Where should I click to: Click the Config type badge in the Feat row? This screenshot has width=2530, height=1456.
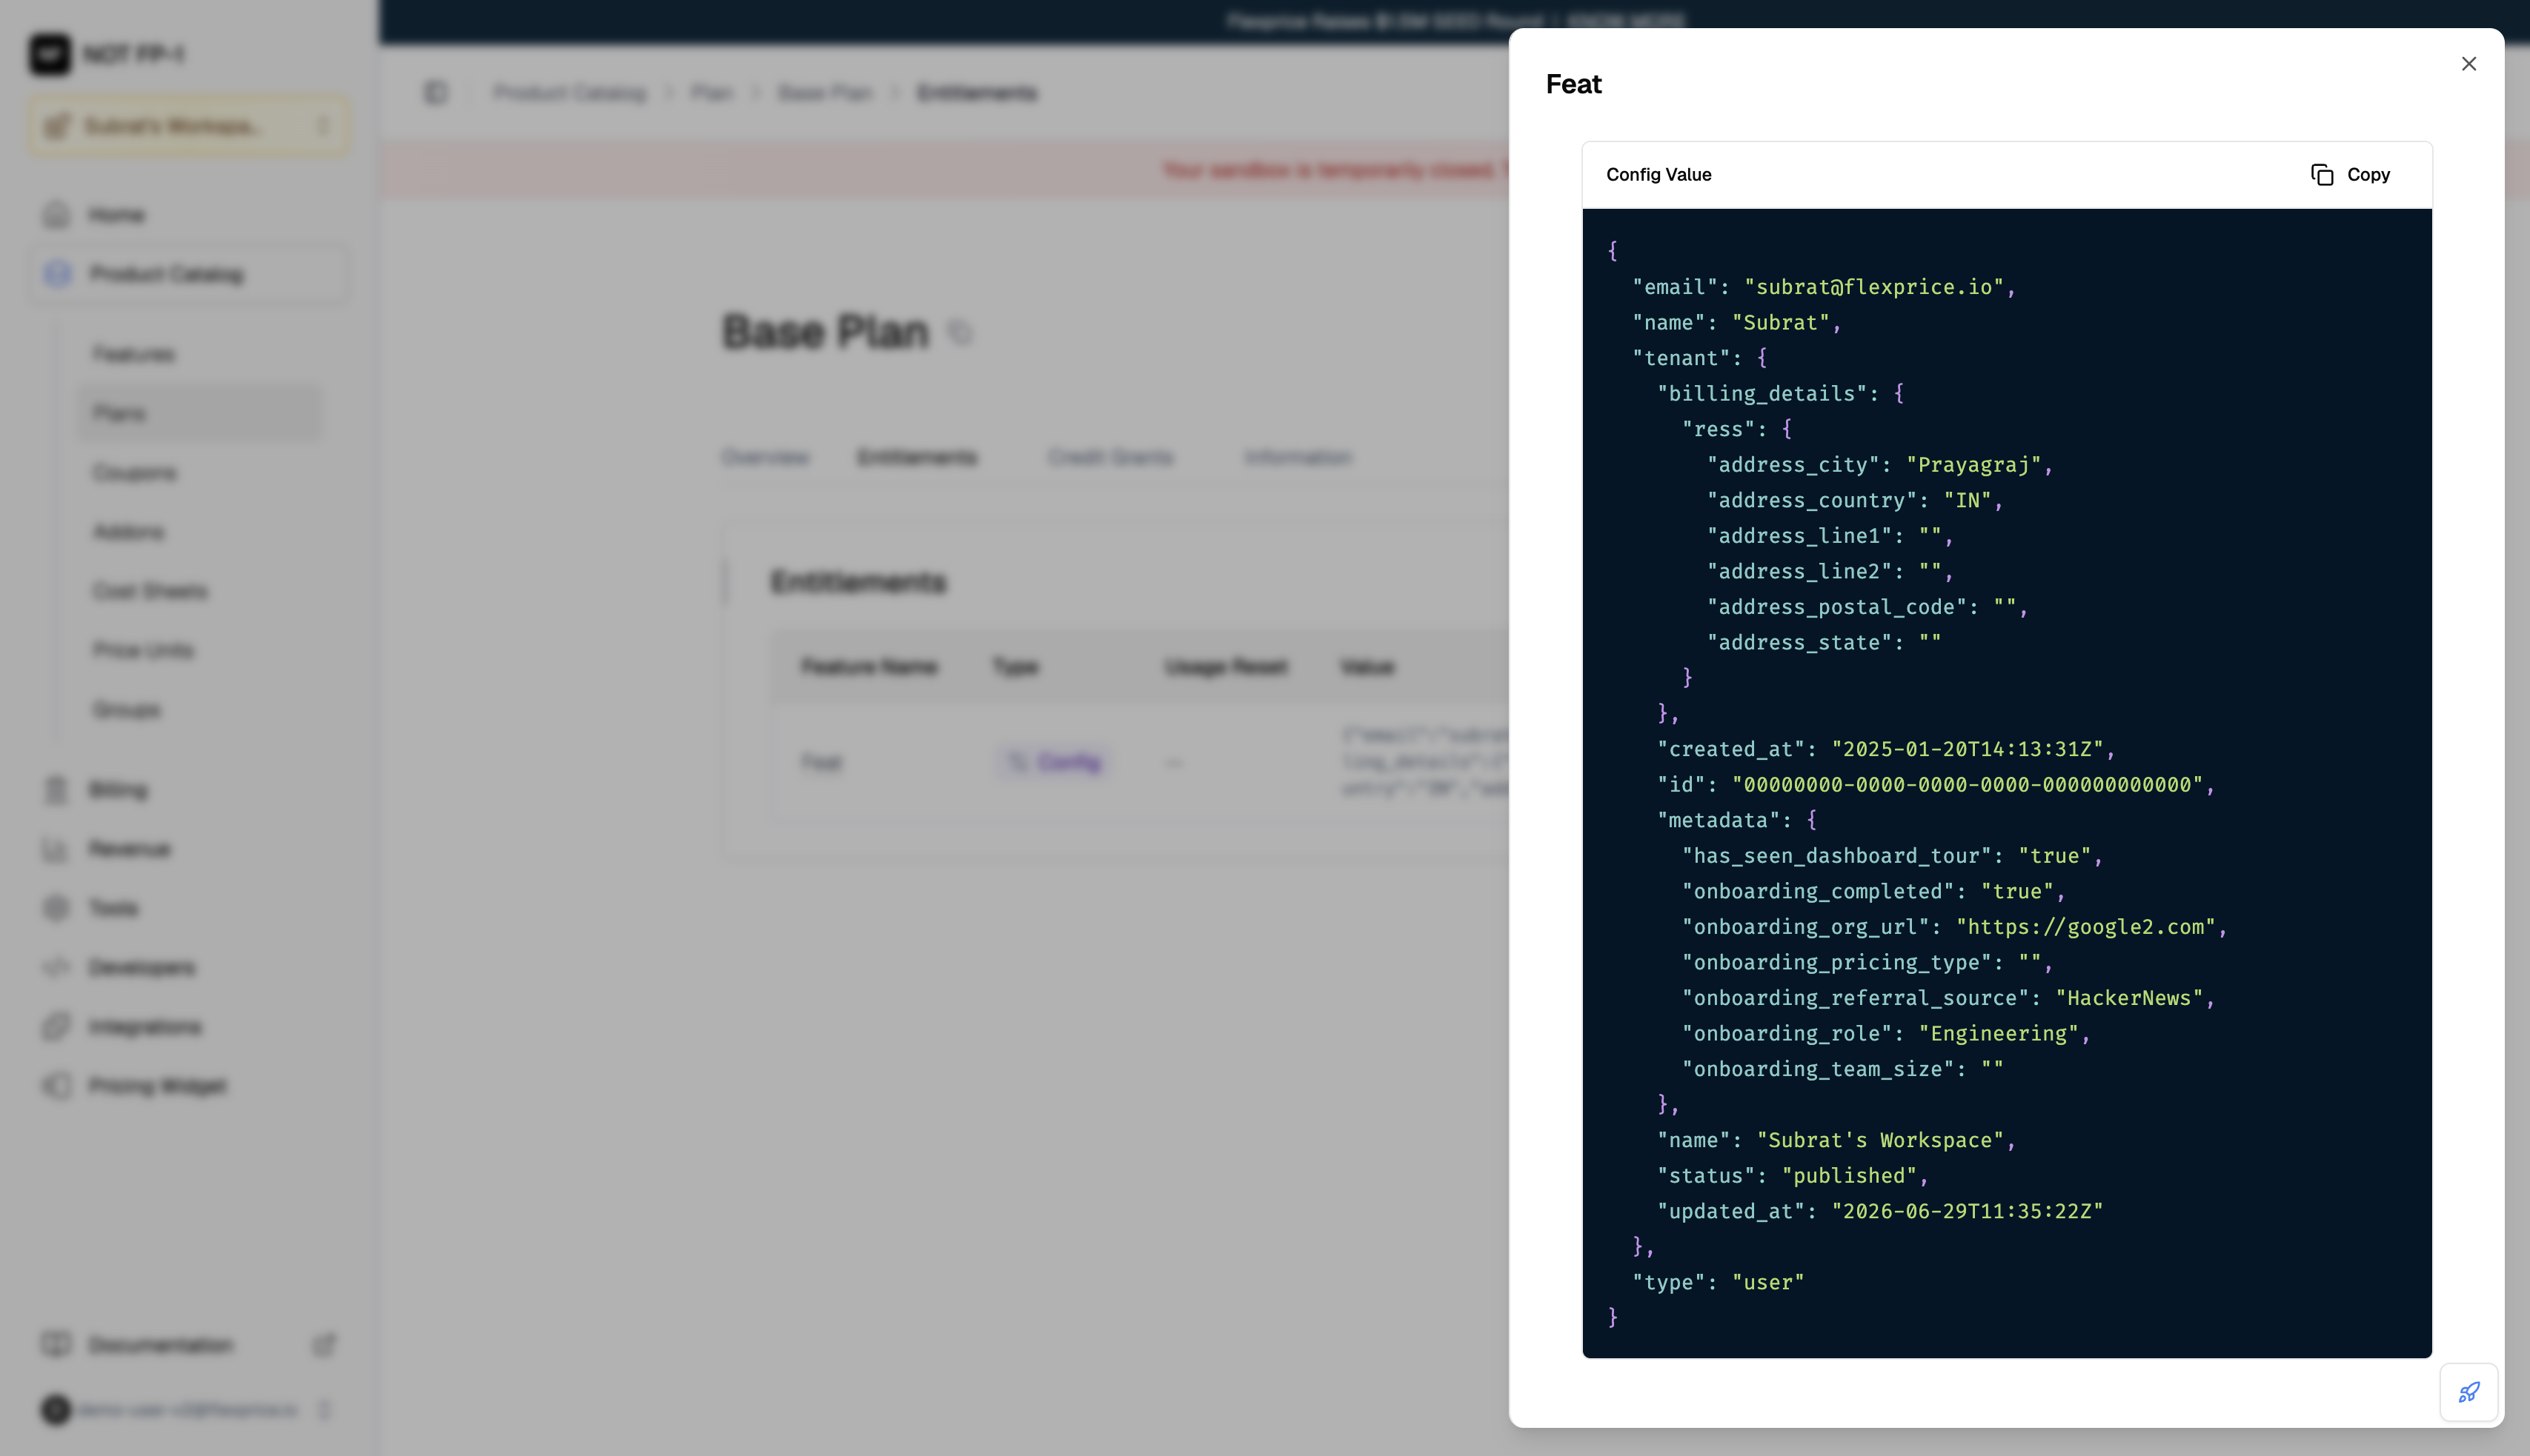point(1053,763)
